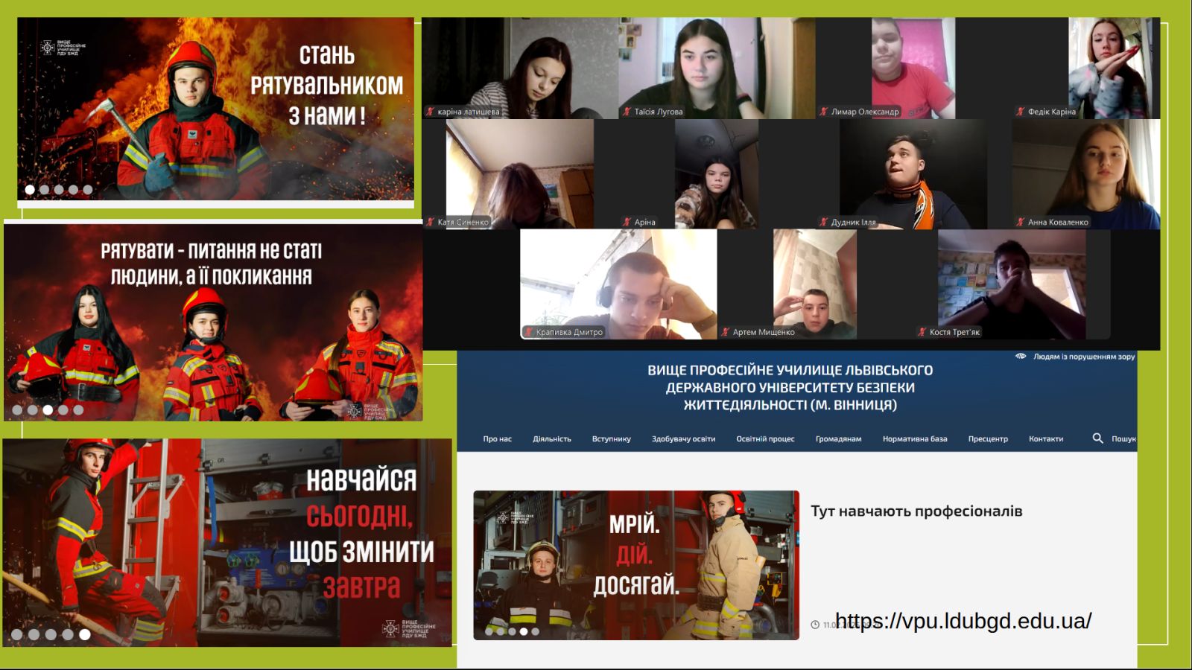Open the Освітній процес menu

coord(765,439)
